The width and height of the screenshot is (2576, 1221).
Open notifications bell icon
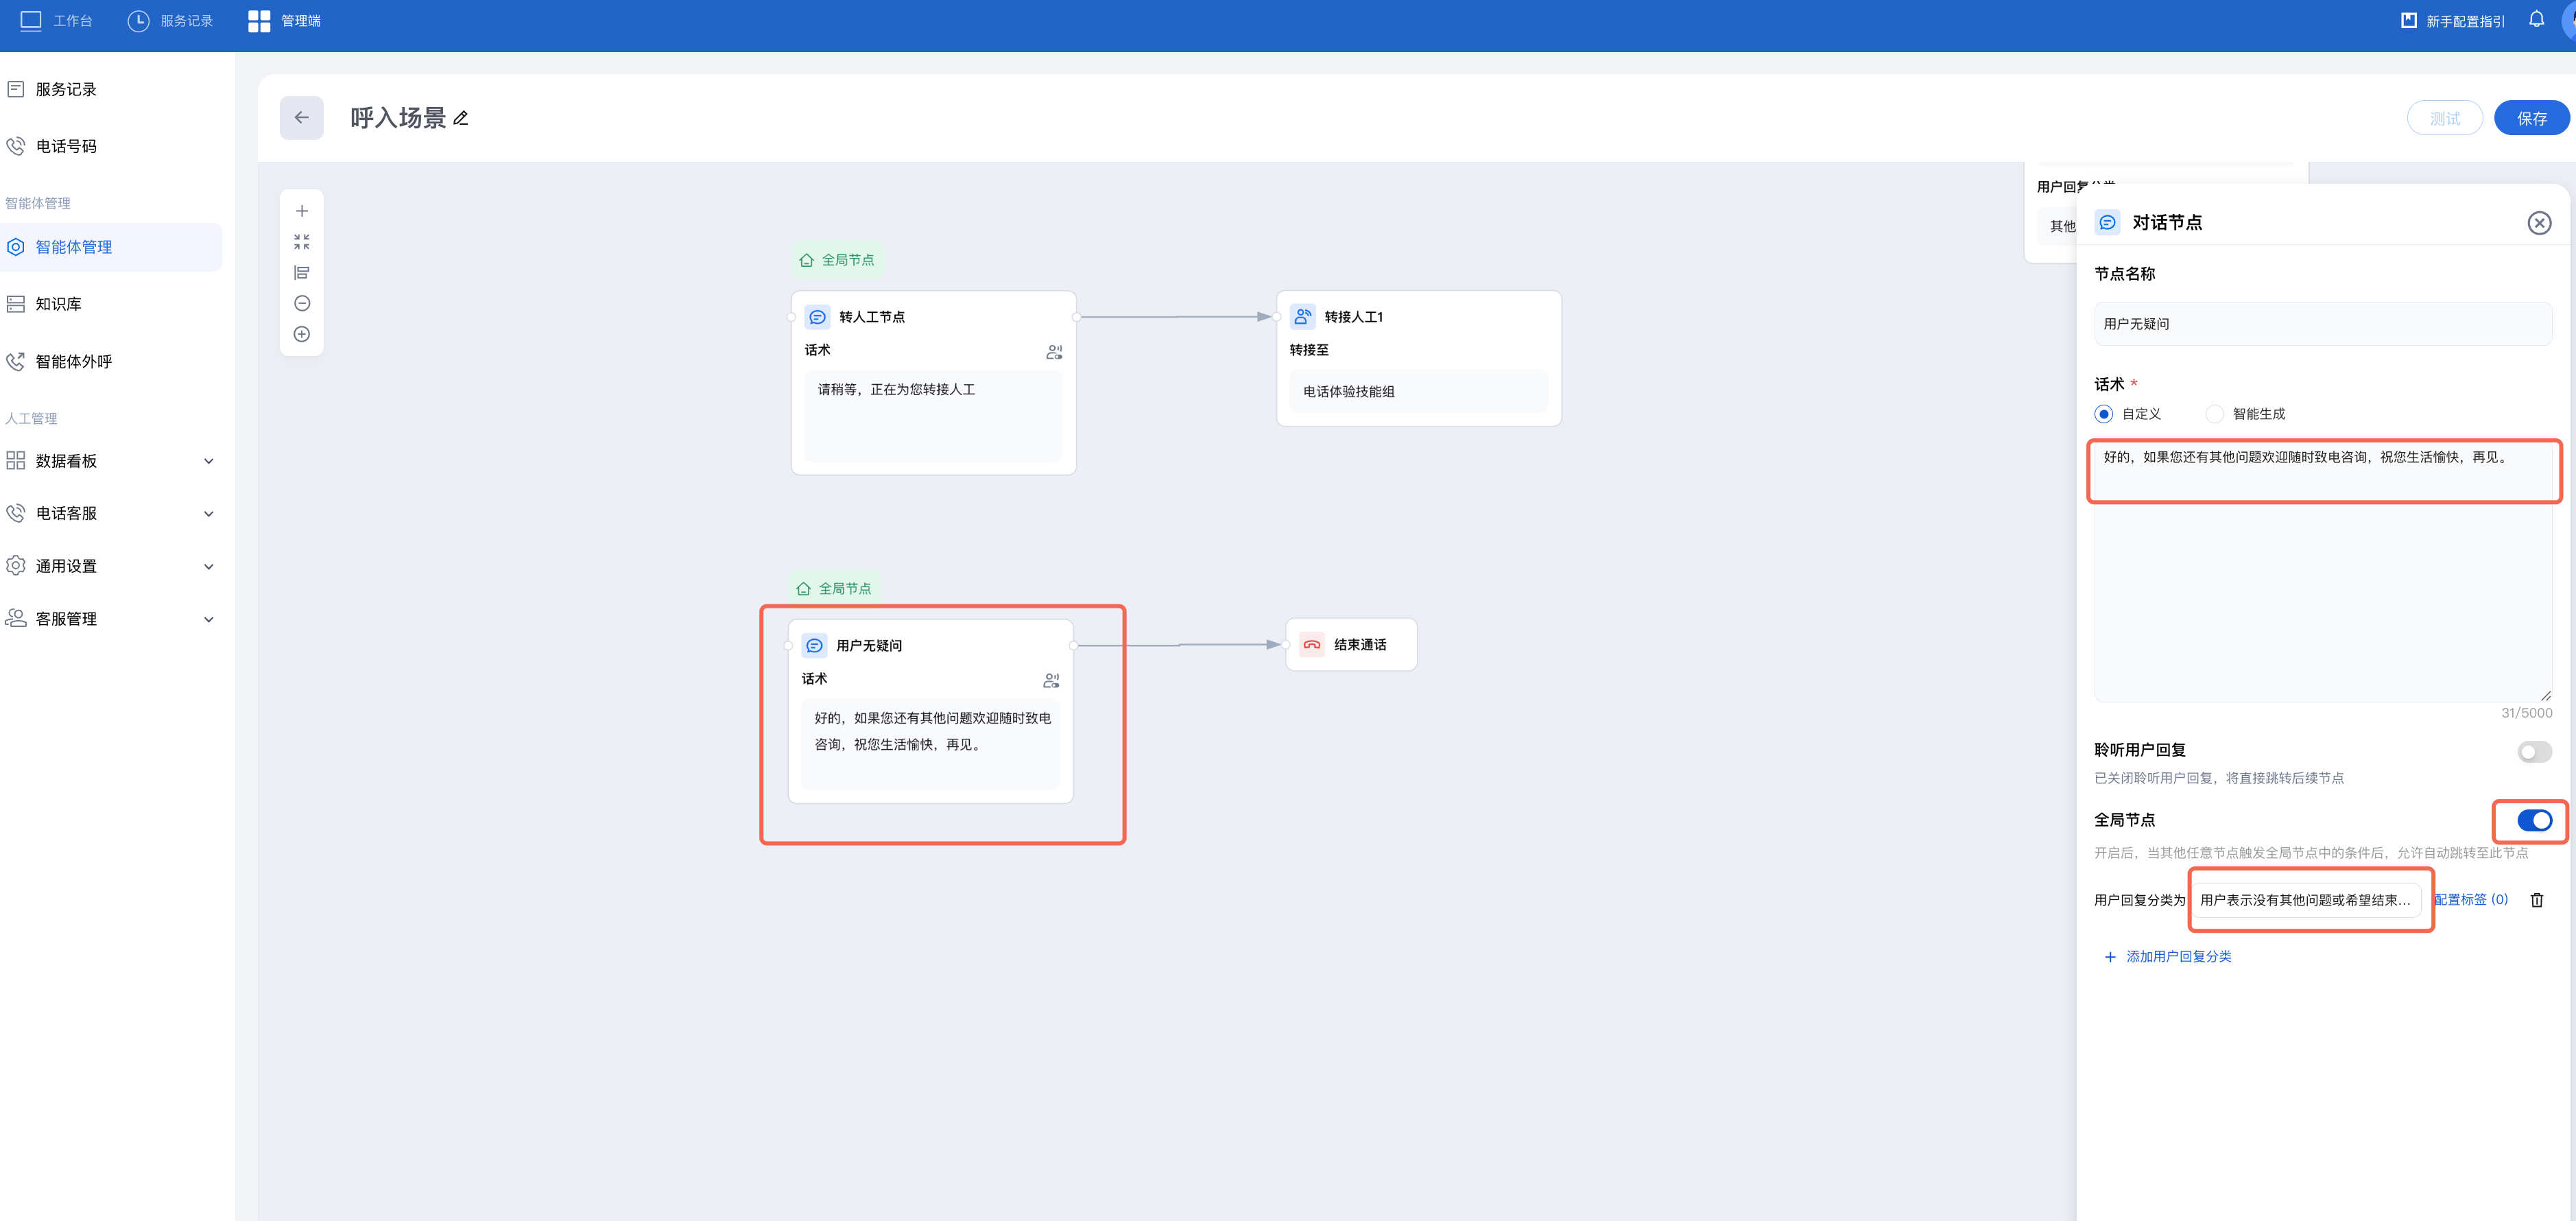click(x=2536, y=20)
